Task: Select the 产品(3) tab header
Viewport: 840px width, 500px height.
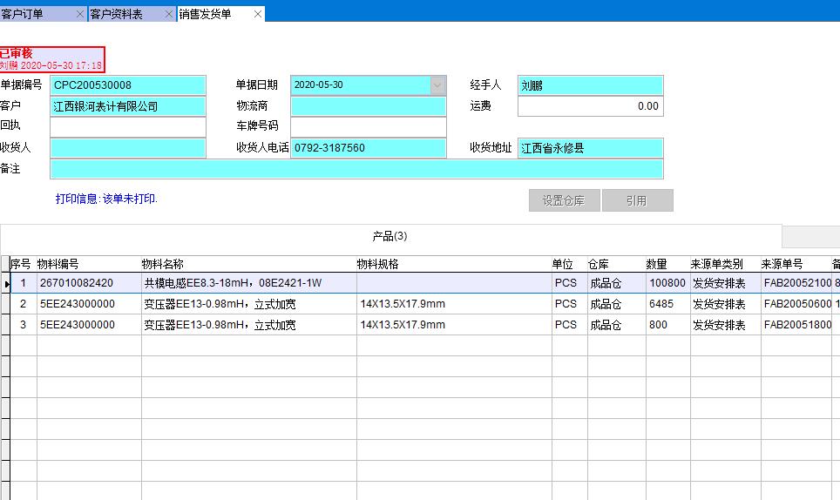Action: coord(390,236)
